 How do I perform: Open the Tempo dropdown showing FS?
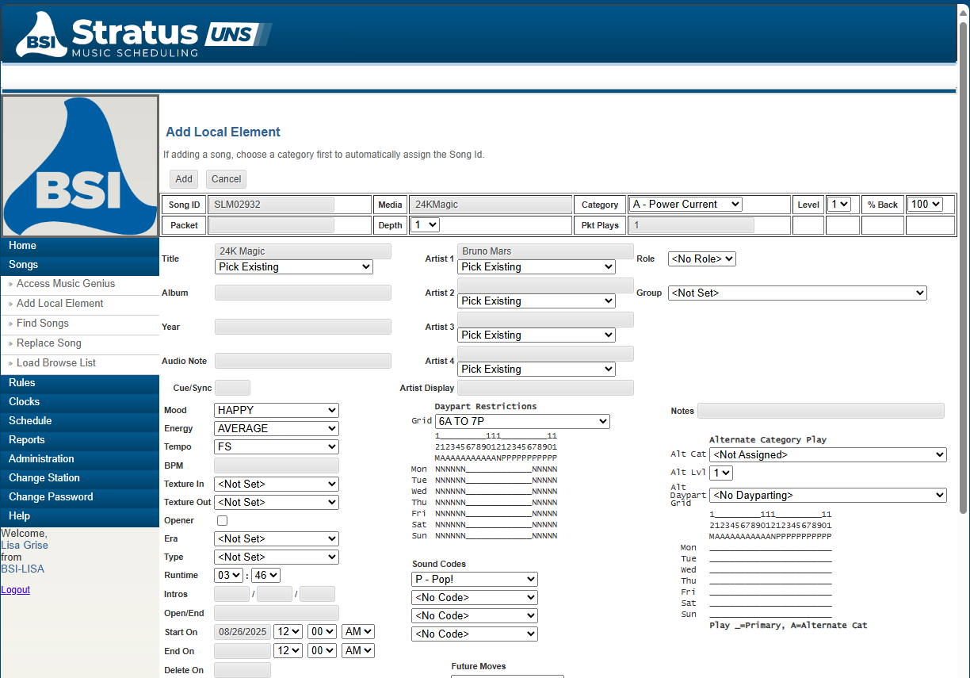point(277,446)
